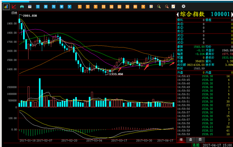Viewport: 233px width, 147px height.
Task: Open the drawing line tool icon
Action: click(x=173, y=6)
